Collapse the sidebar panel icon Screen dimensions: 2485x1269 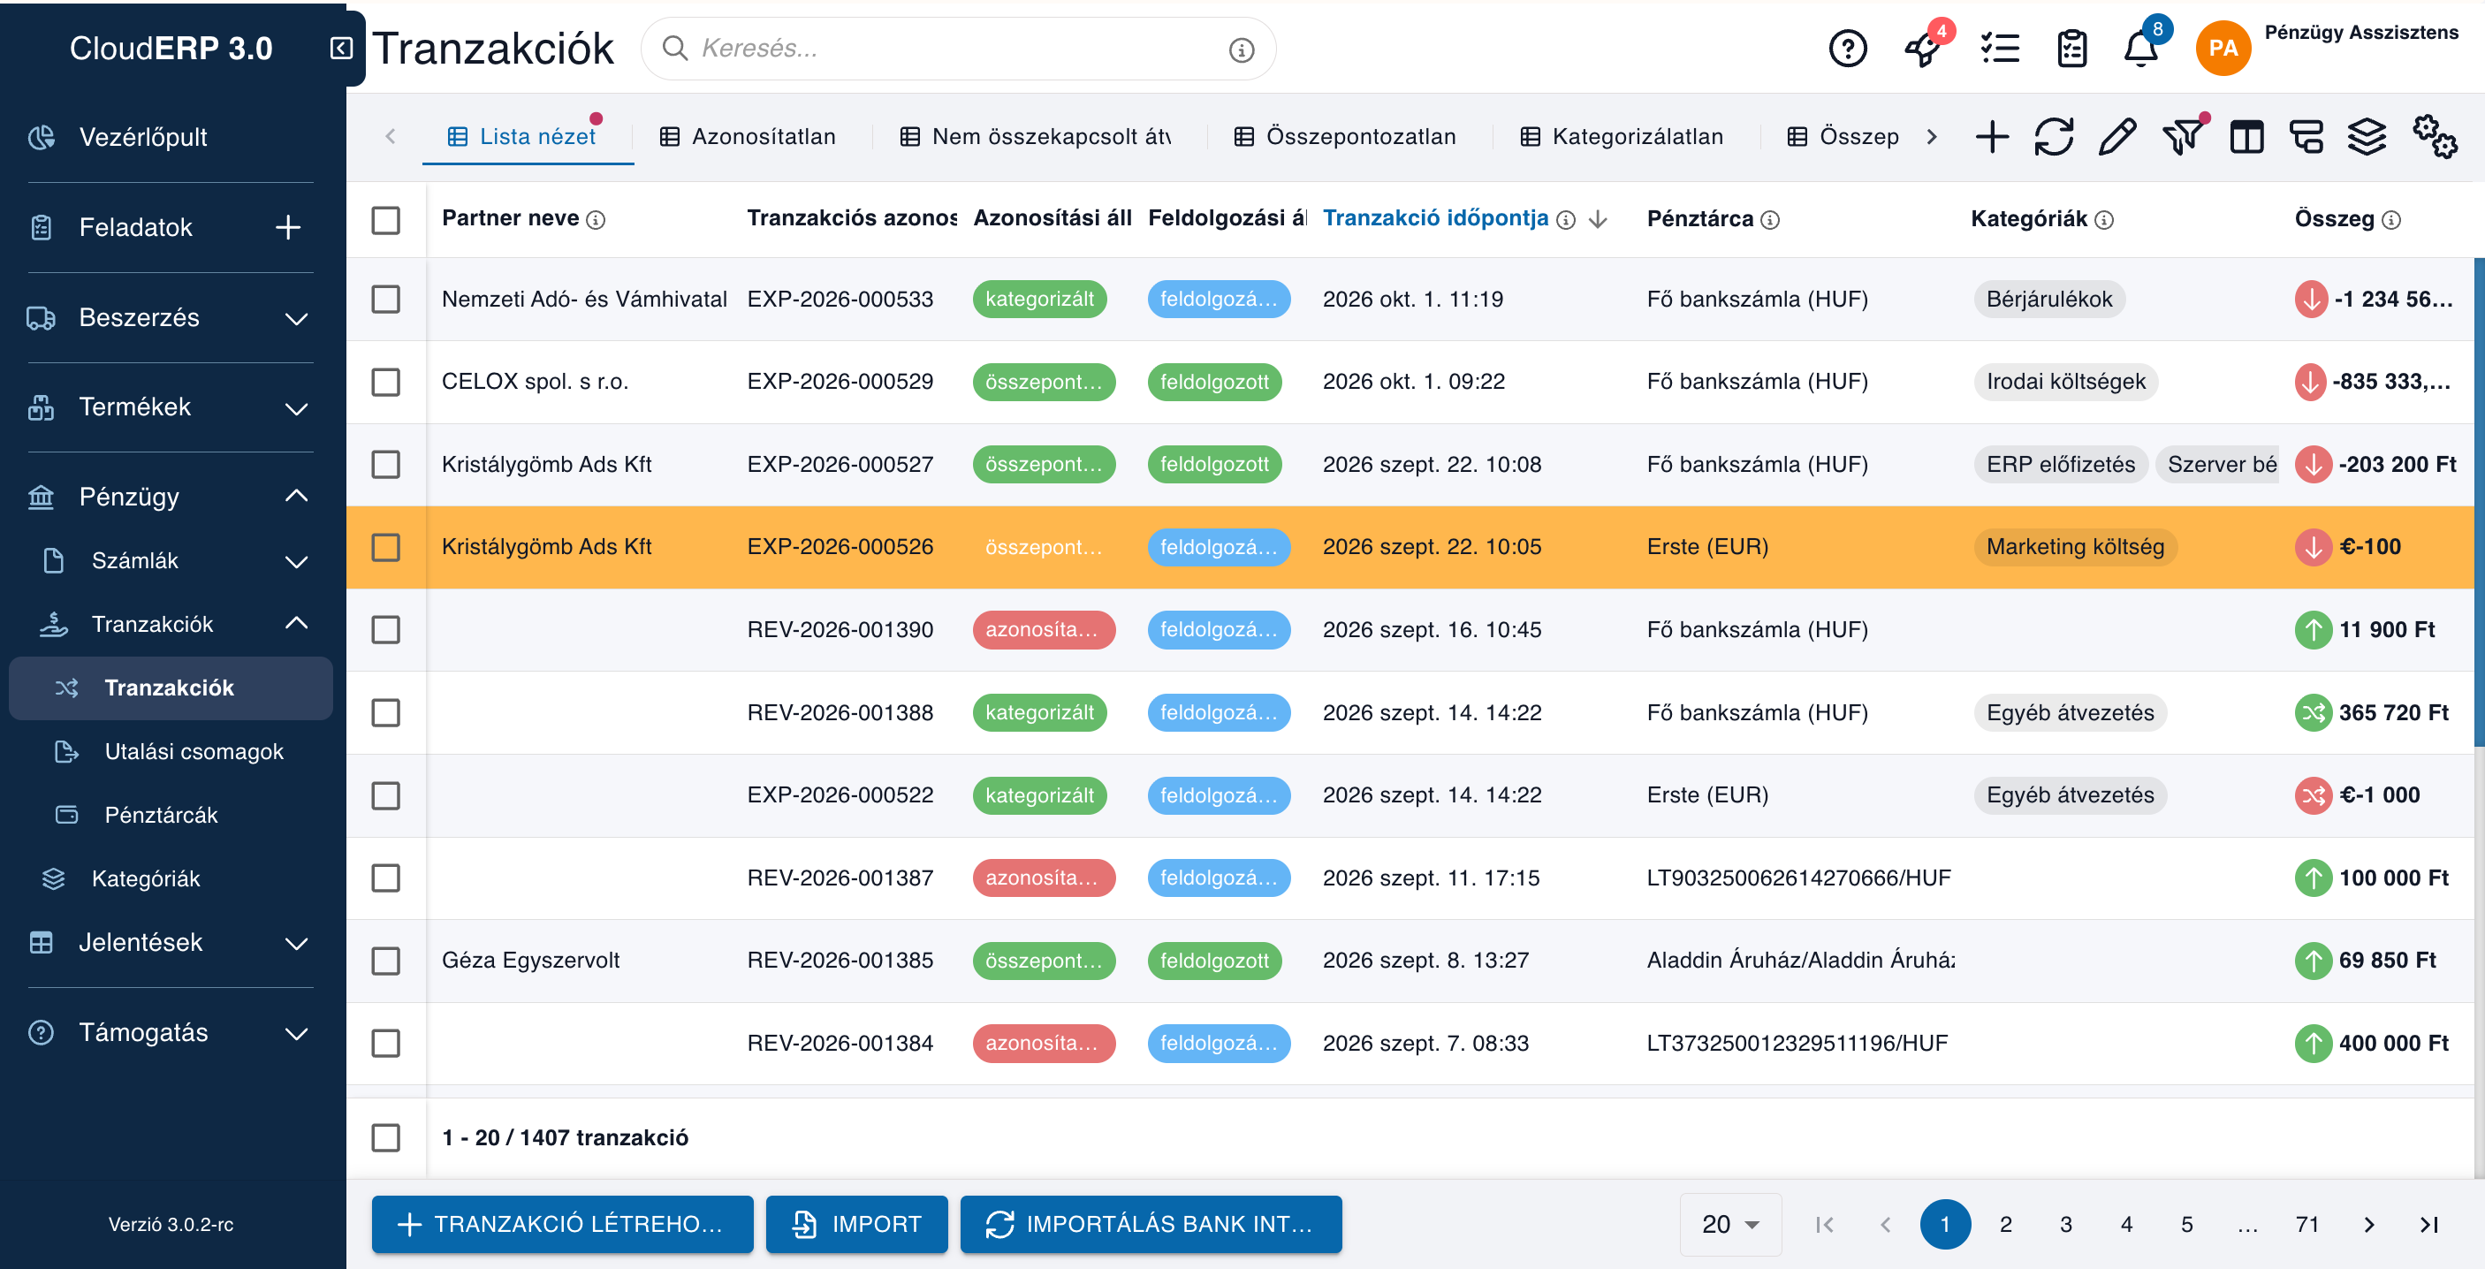[341, 49]
